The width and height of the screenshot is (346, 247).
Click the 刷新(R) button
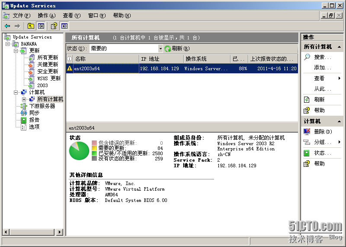177,49
